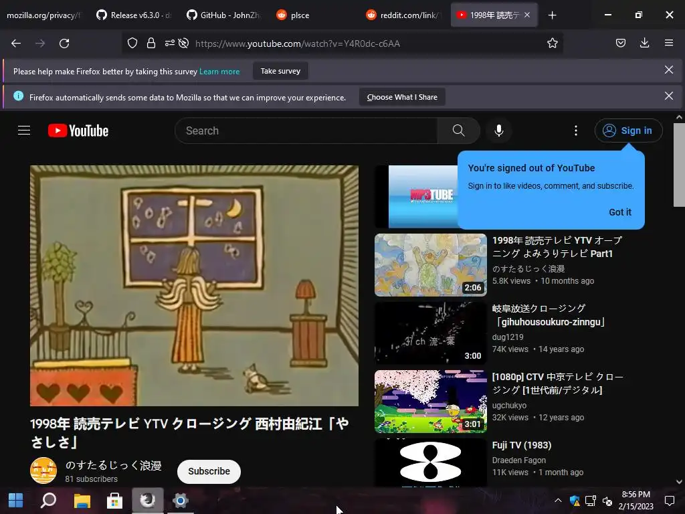The height and width of the screenshot is (514, 685).
Task: Search with your voice microphone icon
Action: coord(499,131)
